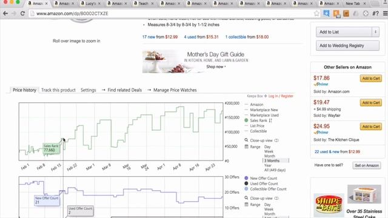Viewport: 388px width, 218px height.
Task: Click the stainless steel cake product thumbnail
Action: point(364,194)
